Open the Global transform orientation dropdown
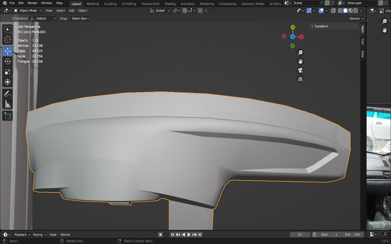Viewport: 391px width, 244px height. [x=160, y=11]
